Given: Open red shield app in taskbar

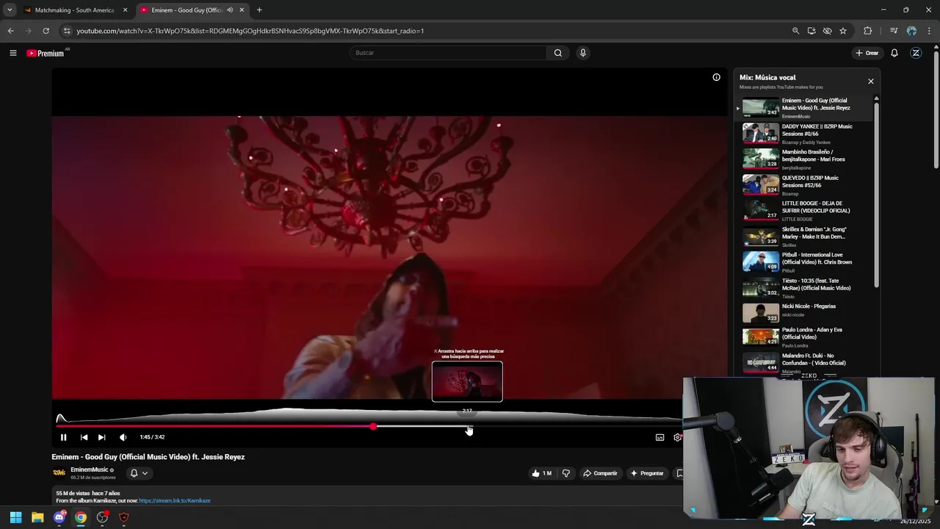Looking at the screenshot, I should point(123,517).
